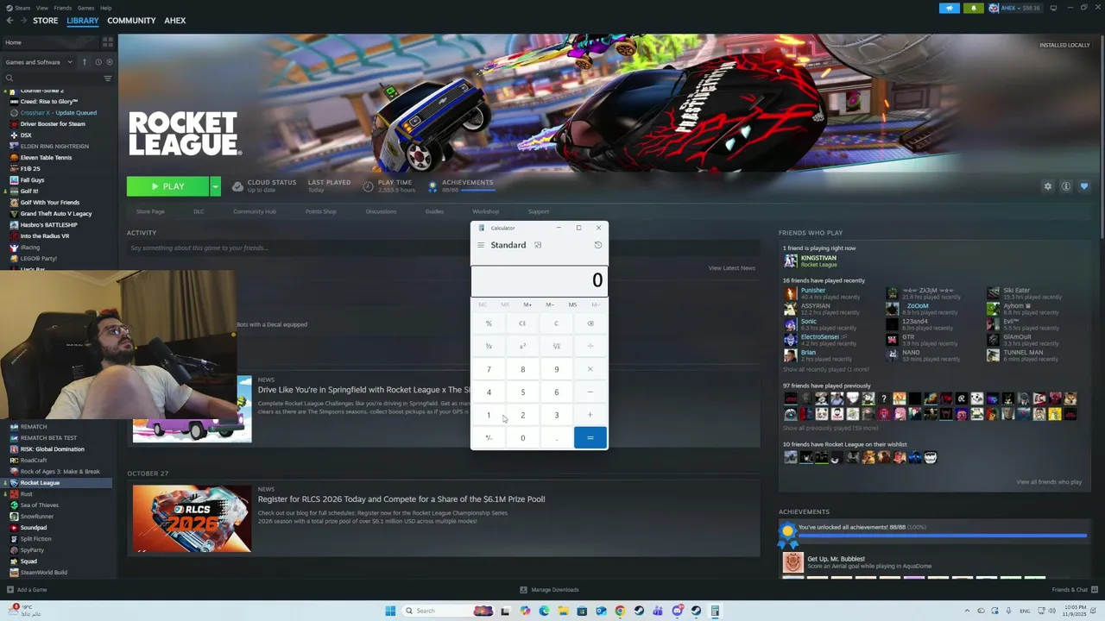Open Rocket League game info icon
Viewport: 1105px width, 621px height.
click(1066, 186)
